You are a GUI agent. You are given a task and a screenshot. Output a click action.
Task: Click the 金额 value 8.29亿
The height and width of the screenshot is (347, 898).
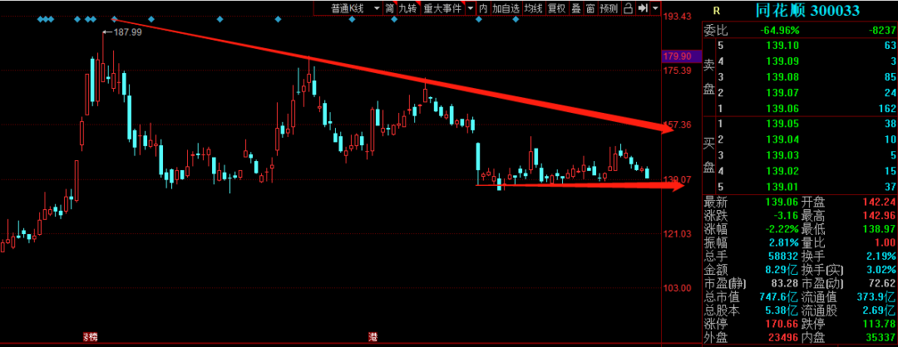click(x=782, y=269)
